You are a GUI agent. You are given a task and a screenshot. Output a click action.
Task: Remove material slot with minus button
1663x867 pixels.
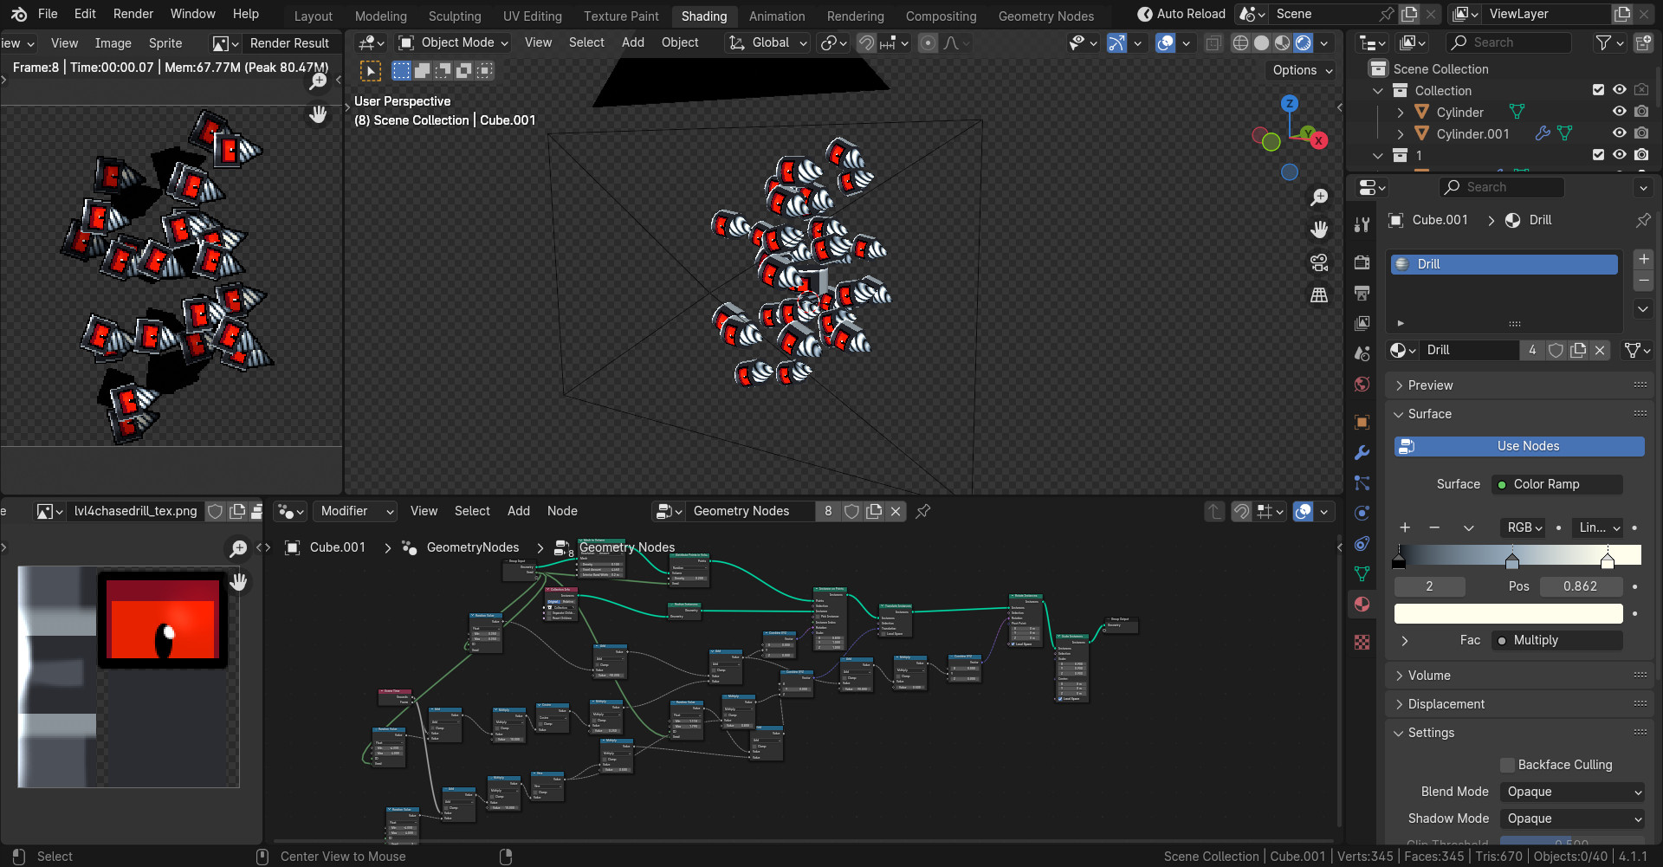[1643, 281]
